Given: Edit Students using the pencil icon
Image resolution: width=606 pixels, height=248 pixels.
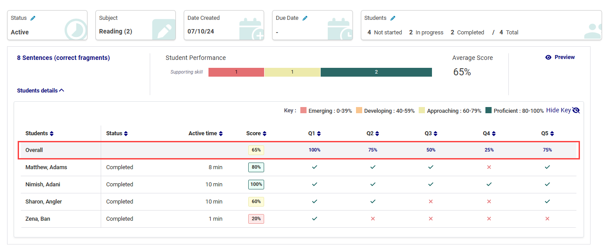Looking at the screenshot, I should (393, 19).
